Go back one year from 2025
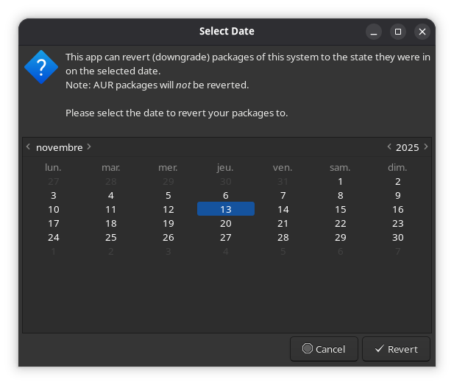The height and width of the screenshot is (385, 454). (x=389, y=146)
